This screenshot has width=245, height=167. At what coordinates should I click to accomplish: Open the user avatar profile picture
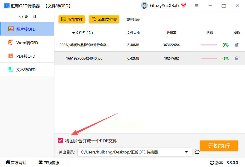point(144,5)
